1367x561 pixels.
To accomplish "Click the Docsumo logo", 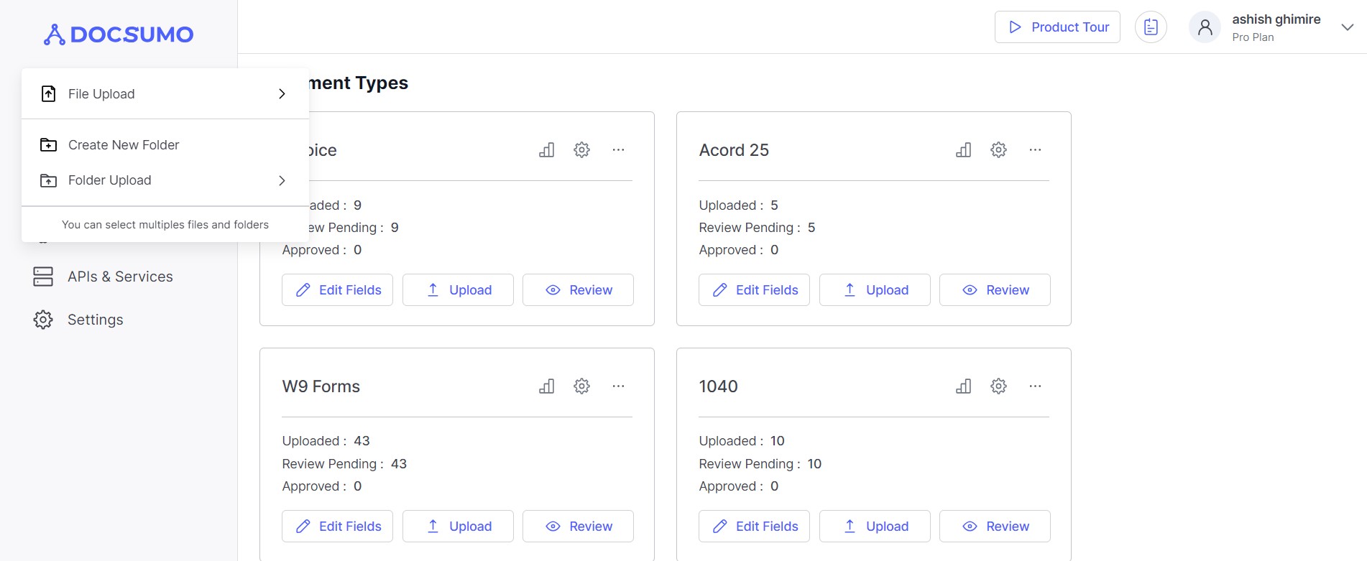I will (119, 34).
